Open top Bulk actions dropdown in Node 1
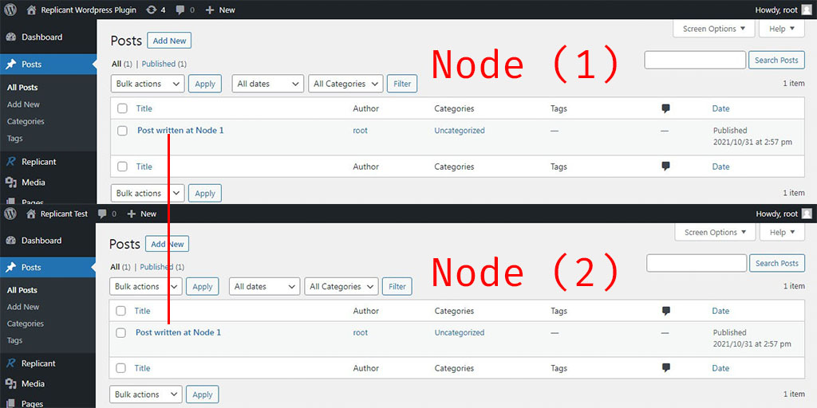This screenshot has height=408, width=817. [148, 84]
